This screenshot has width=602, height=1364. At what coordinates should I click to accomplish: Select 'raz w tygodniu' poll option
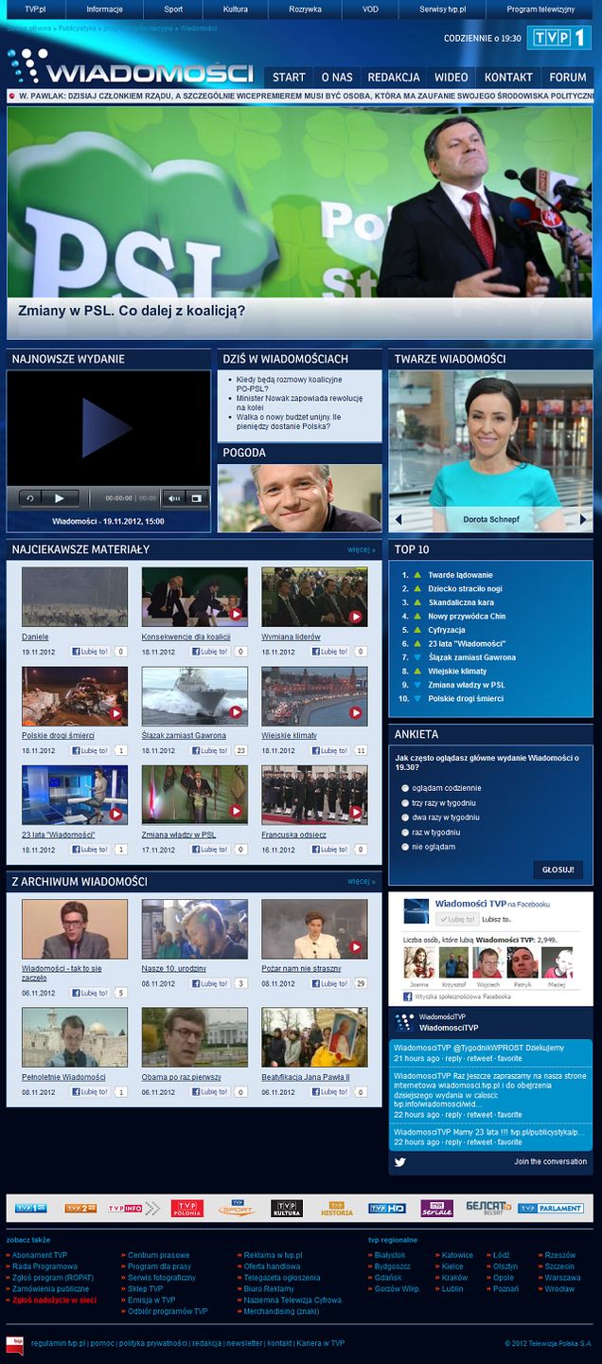click(405, 833)
